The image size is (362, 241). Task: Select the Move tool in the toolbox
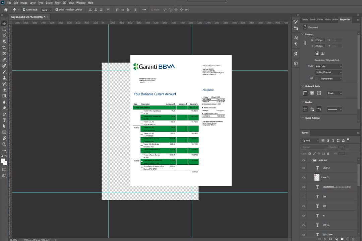point(4,23)
